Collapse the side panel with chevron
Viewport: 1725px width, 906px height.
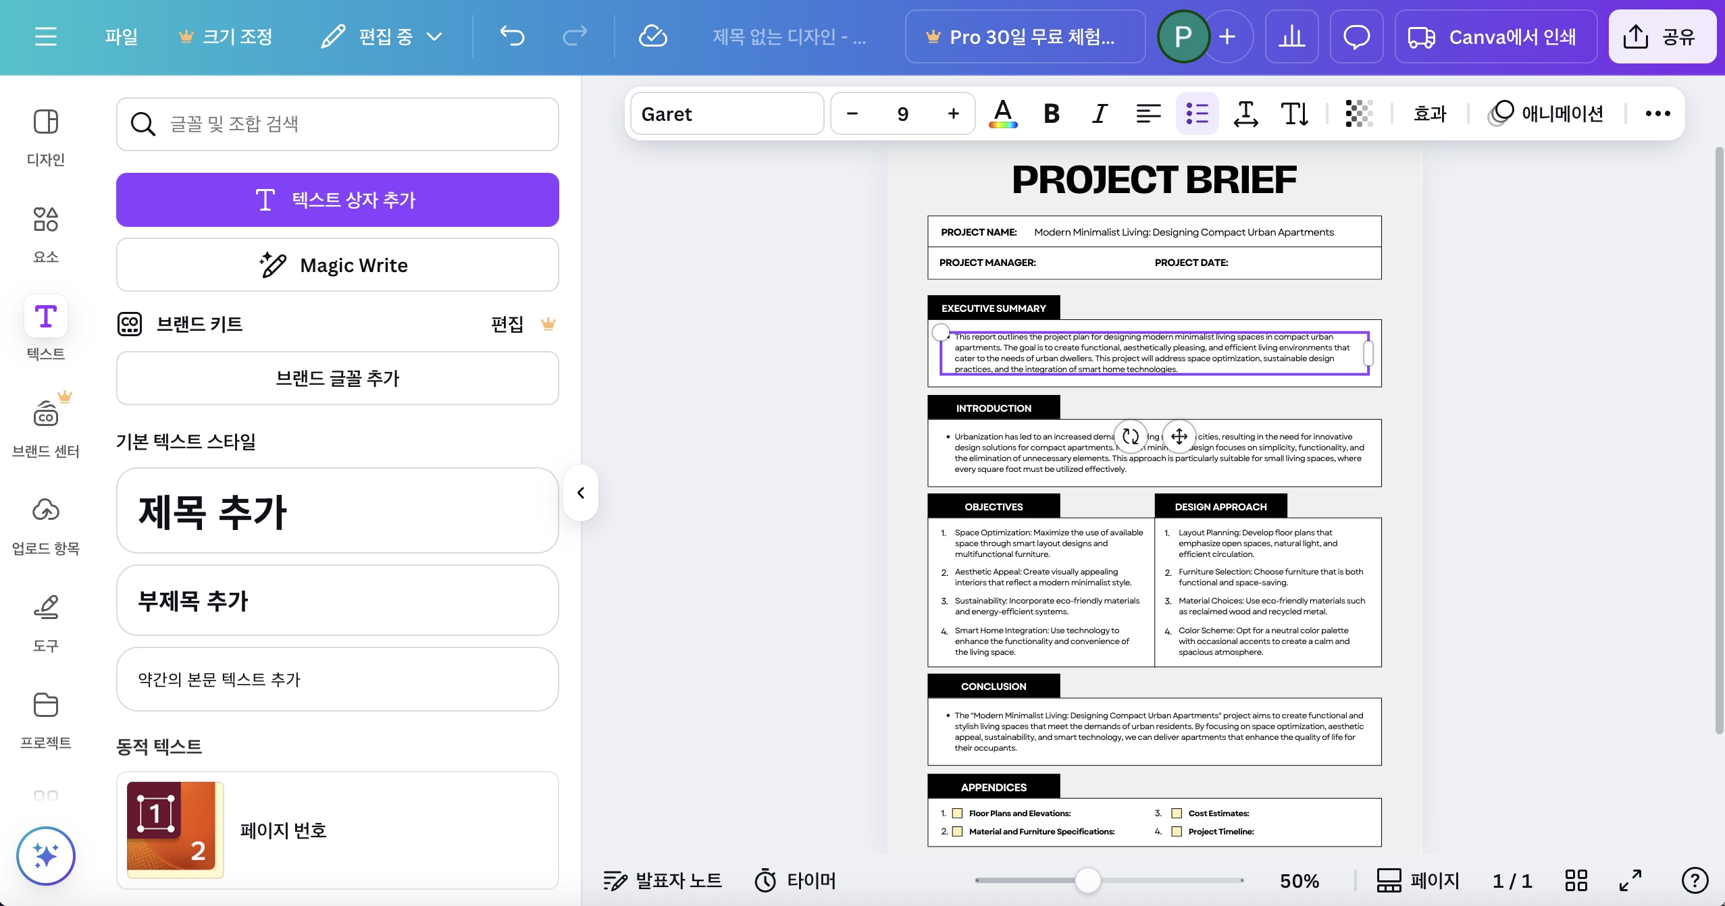[x=581, y=493]
